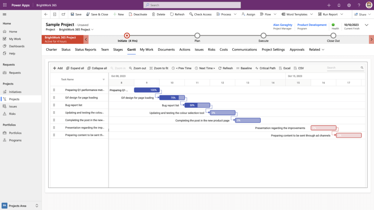Click the 75% Gif design progress bar

pyautogui.click(x=172, y=98)
